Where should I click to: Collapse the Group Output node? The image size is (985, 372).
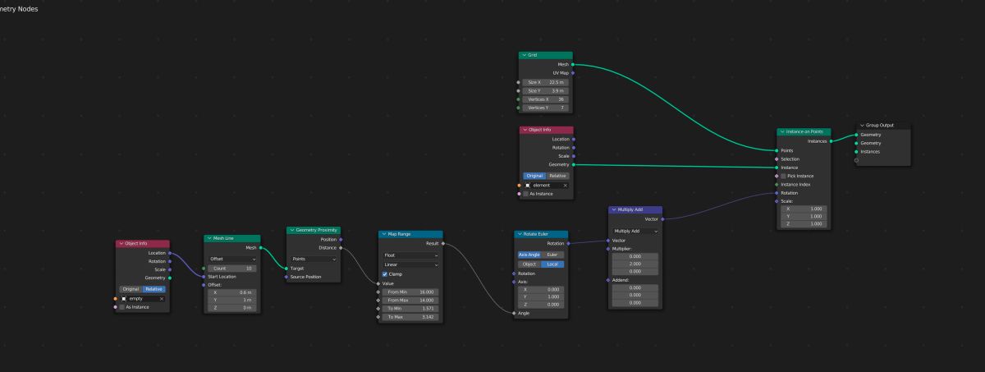[862, 126]
